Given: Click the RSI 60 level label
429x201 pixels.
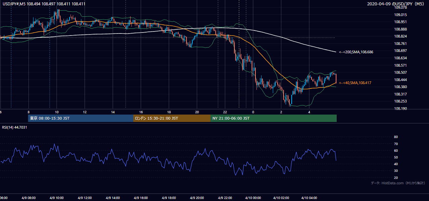Looking at the screenshot, I should 396,150.
